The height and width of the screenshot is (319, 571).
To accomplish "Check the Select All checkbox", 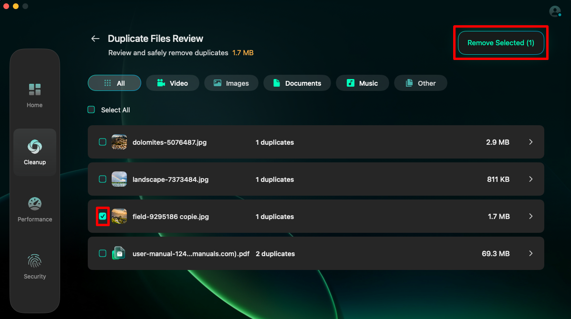I will (91, 110).
